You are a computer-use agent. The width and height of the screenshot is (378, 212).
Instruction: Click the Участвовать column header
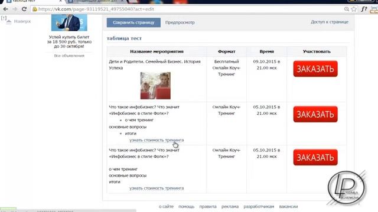[317, 51]
